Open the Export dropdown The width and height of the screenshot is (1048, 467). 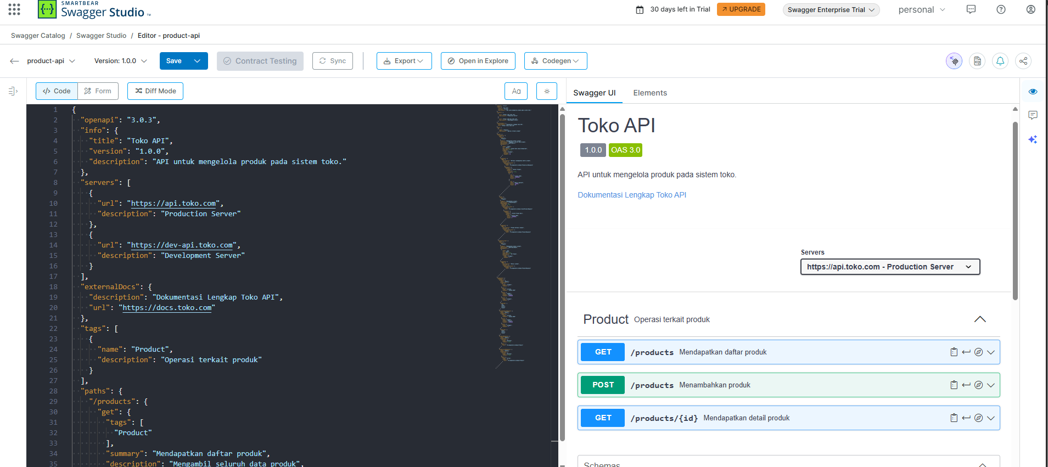pyautogui.click(x=404, y=61)
